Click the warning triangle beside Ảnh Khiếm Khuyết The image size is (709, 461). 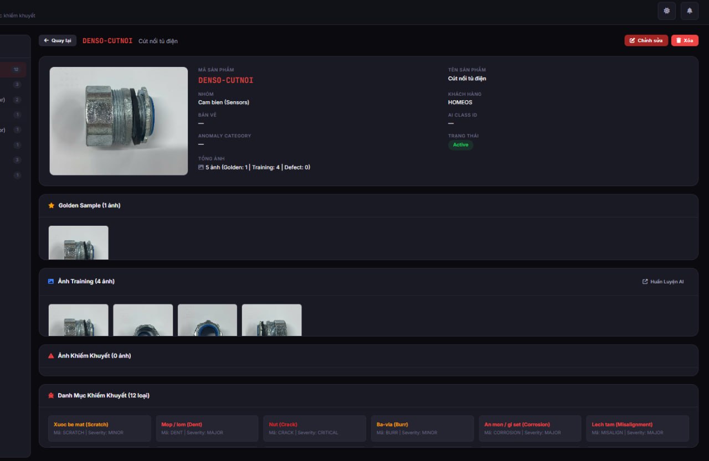51,356
